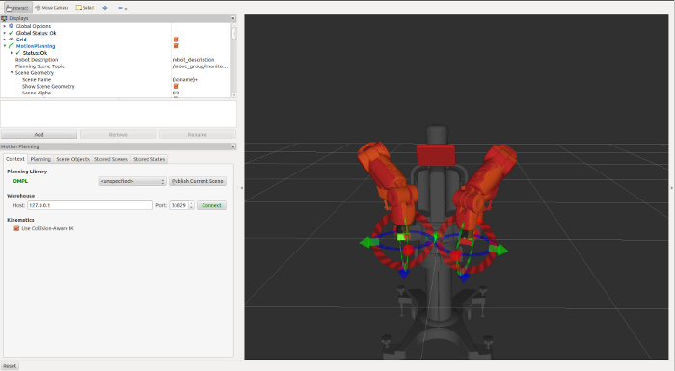675x371 pixels.
Task: Select the Interact tool
Action: tap(17, 8)
